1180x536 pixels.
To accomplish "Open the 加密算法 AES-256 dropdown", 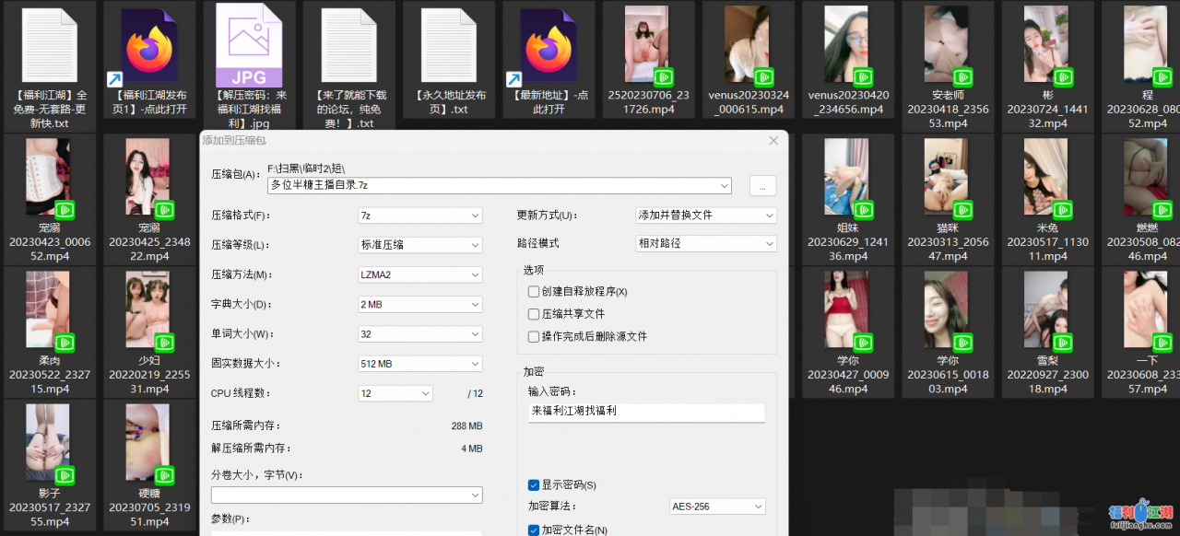I will pos(717,507).
